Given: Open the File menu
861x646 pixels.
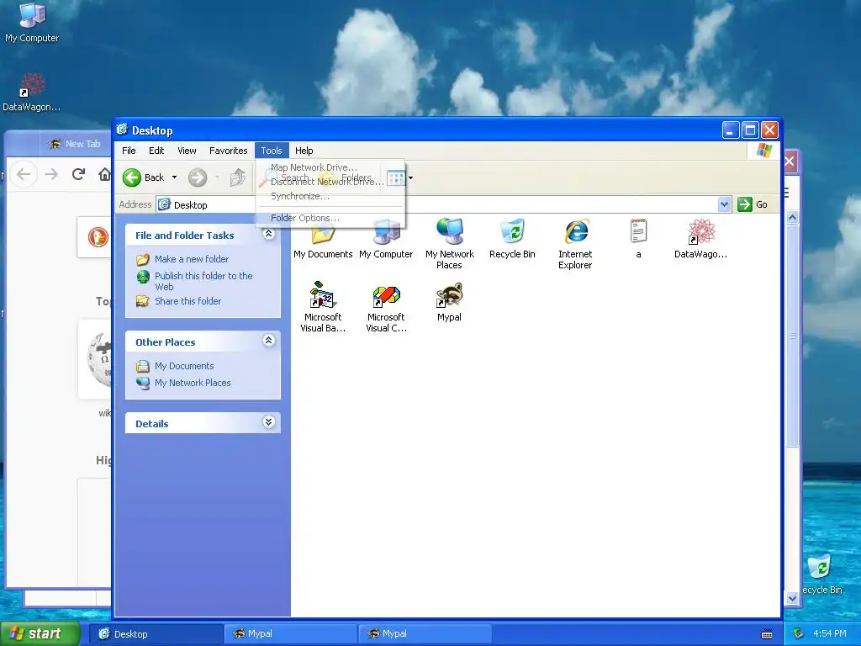Looking at the screenshot, I should point(129,151).
